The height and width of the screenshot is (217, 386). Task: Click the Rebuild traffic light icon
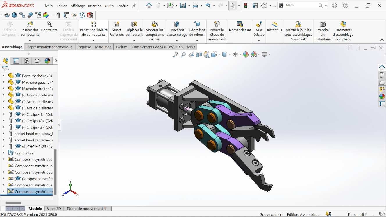(x=246, y=6)
